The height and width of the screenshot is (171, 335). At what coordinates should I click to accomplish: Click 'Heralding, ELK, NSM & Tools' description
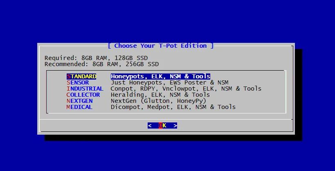tap(160, 95)
